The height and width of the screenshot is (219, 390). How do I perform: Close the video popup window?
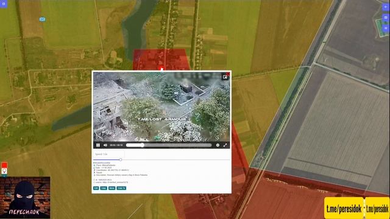pyautogui.click(x=229, y=74)
